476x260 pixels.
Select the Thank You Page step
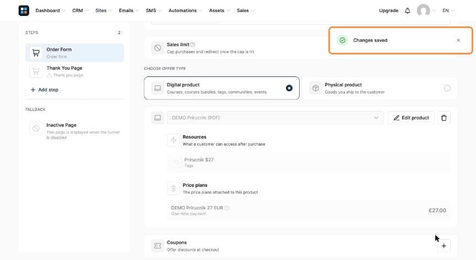coord(75,71)
